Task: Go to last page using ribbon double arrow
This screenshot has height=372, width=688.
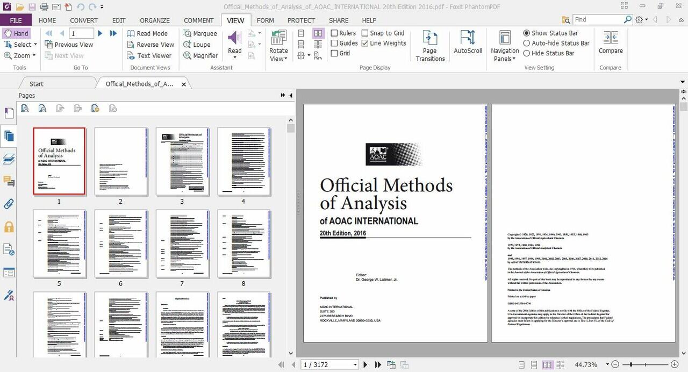Action: (113, 33)
